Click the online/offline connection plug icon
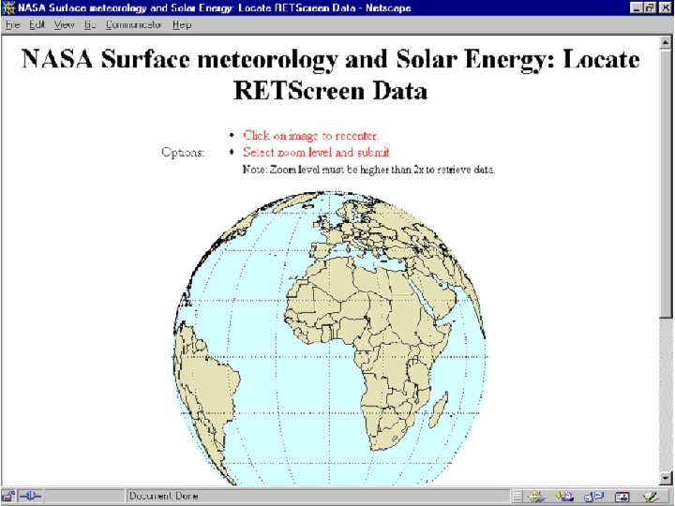The width and height of the screenshot is (675, 506). point(31,497)
